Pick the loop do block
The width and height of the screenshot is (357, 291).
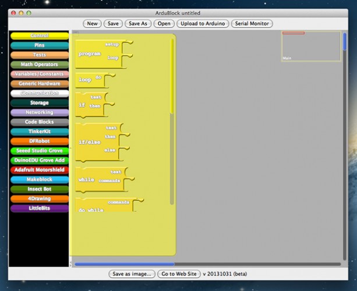(x=86, y=80)
